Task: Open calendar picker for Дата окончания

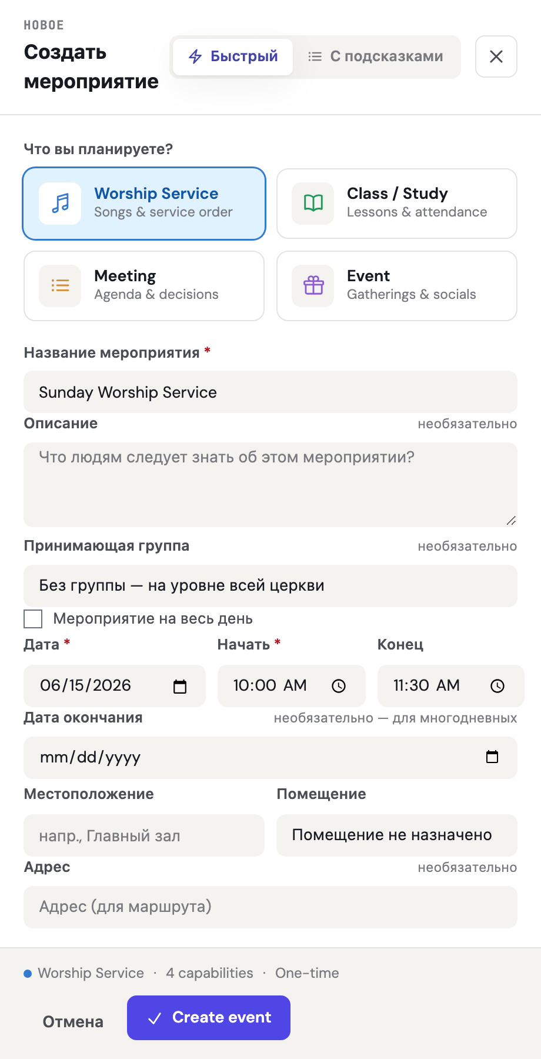Action: [x=492, y=757]
